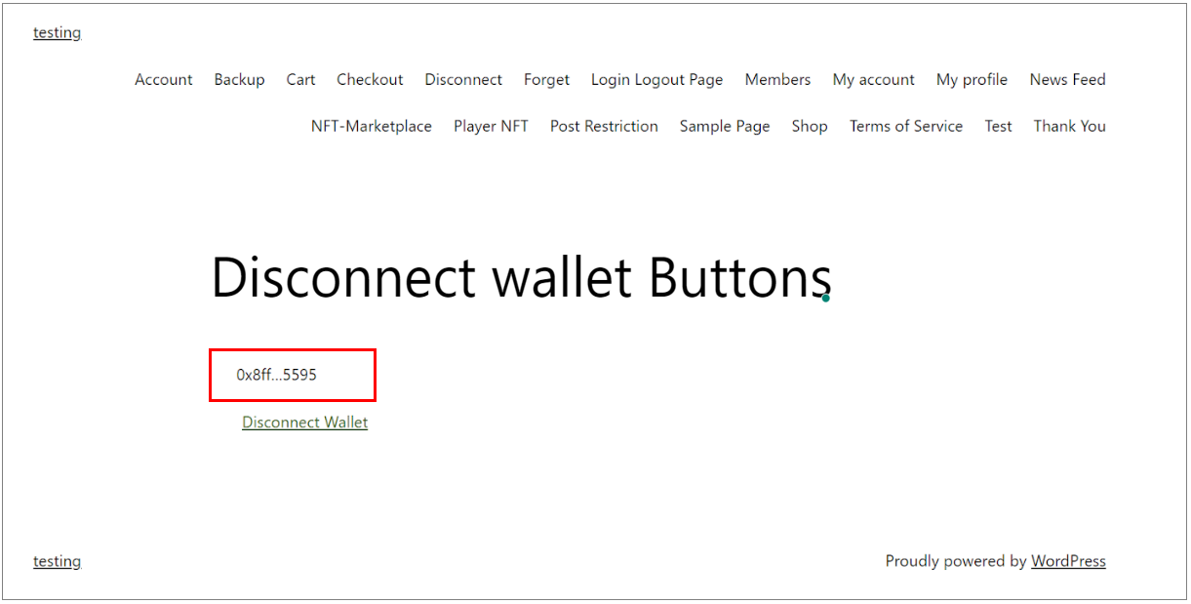Viewport: 1191px width, 604px height.
Task: Click the Disconnect wallet Buttons heading
Action: [x=521, y=277]
